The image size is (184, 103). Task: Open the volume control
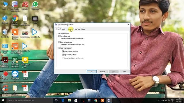[x=169, y=100]
